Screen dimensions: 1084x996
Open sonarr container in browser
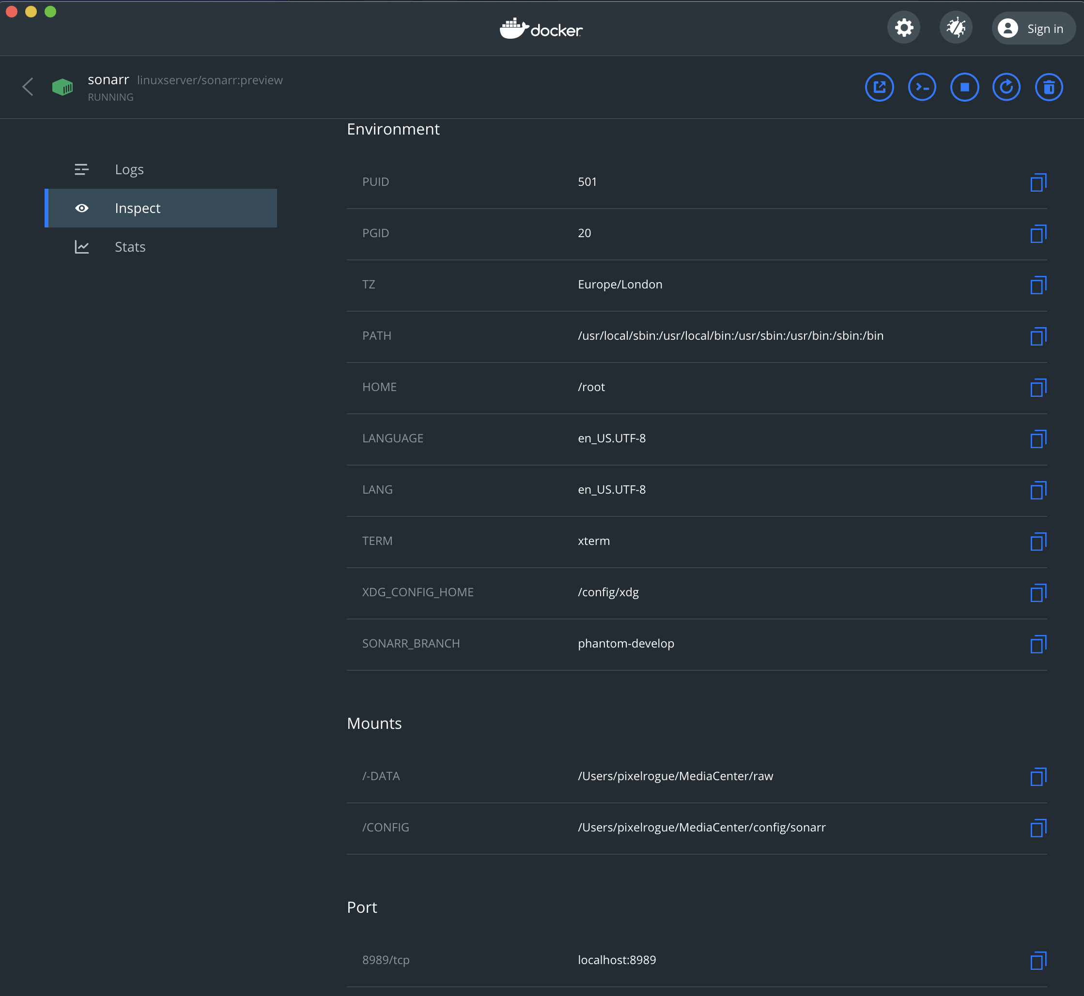(x=879, y=87)
